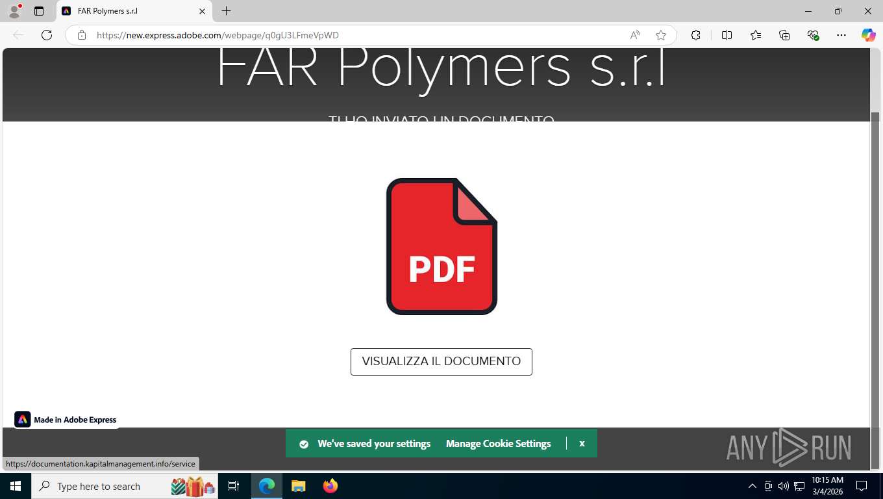Viewport: 883px width, 499px height.
Task: Minimize the Edge browser window
Action: pos(808,11)
